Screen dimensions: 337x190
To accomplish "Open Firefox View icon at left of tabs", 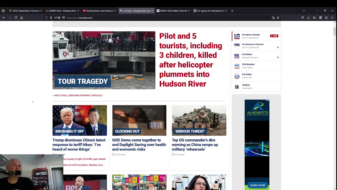I will click(3, 11).
